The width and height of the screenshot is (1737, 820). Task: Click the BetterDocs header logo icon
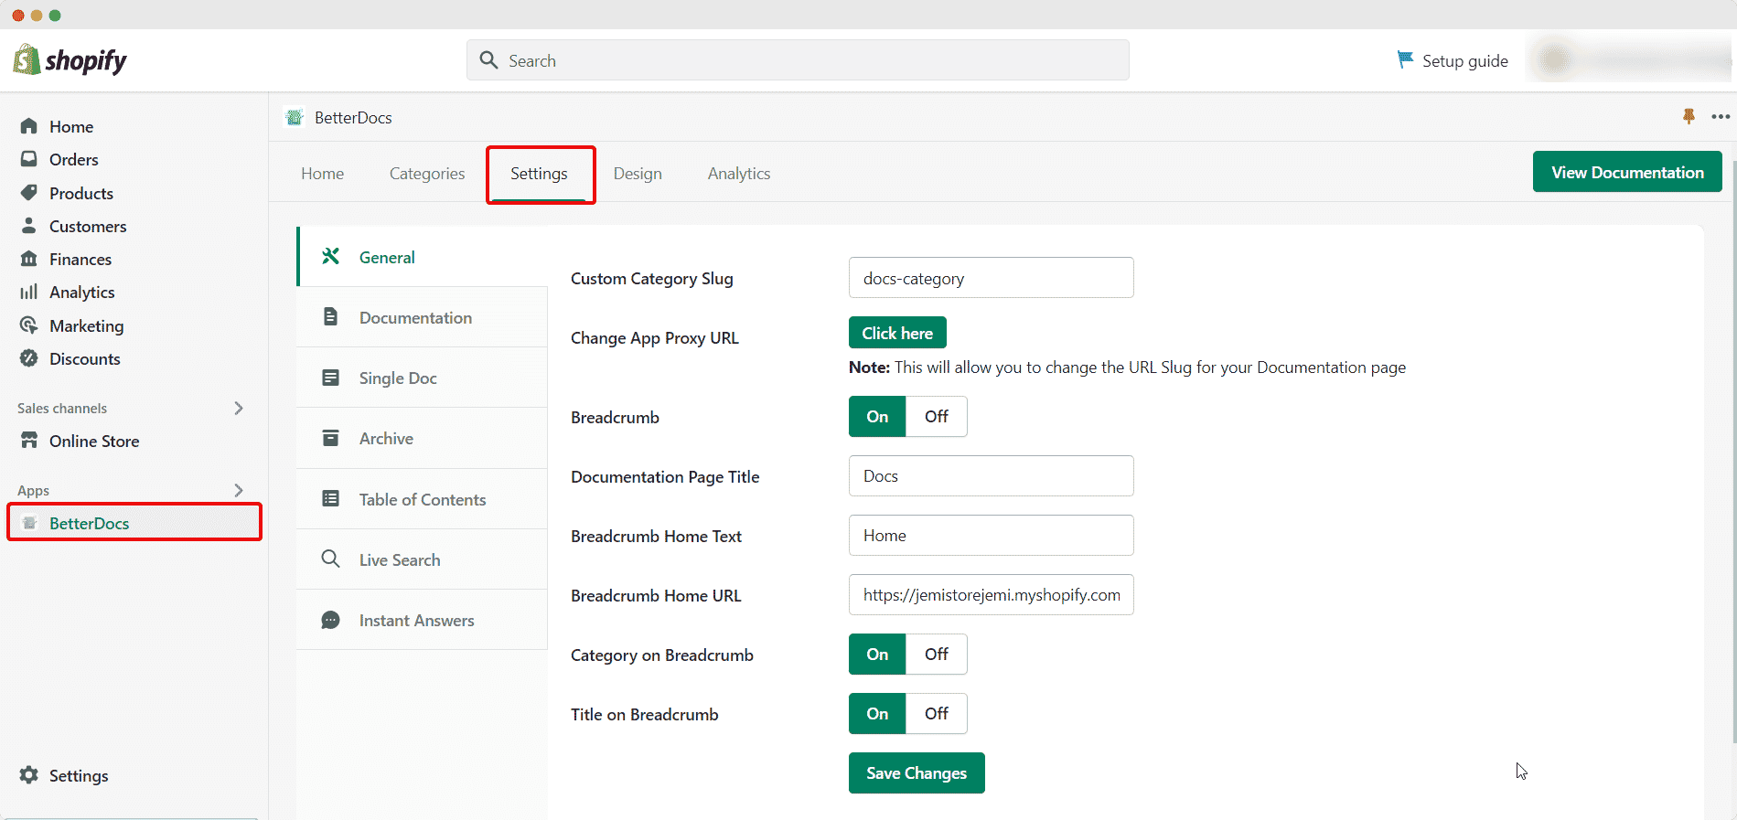[x=295, y=117]
